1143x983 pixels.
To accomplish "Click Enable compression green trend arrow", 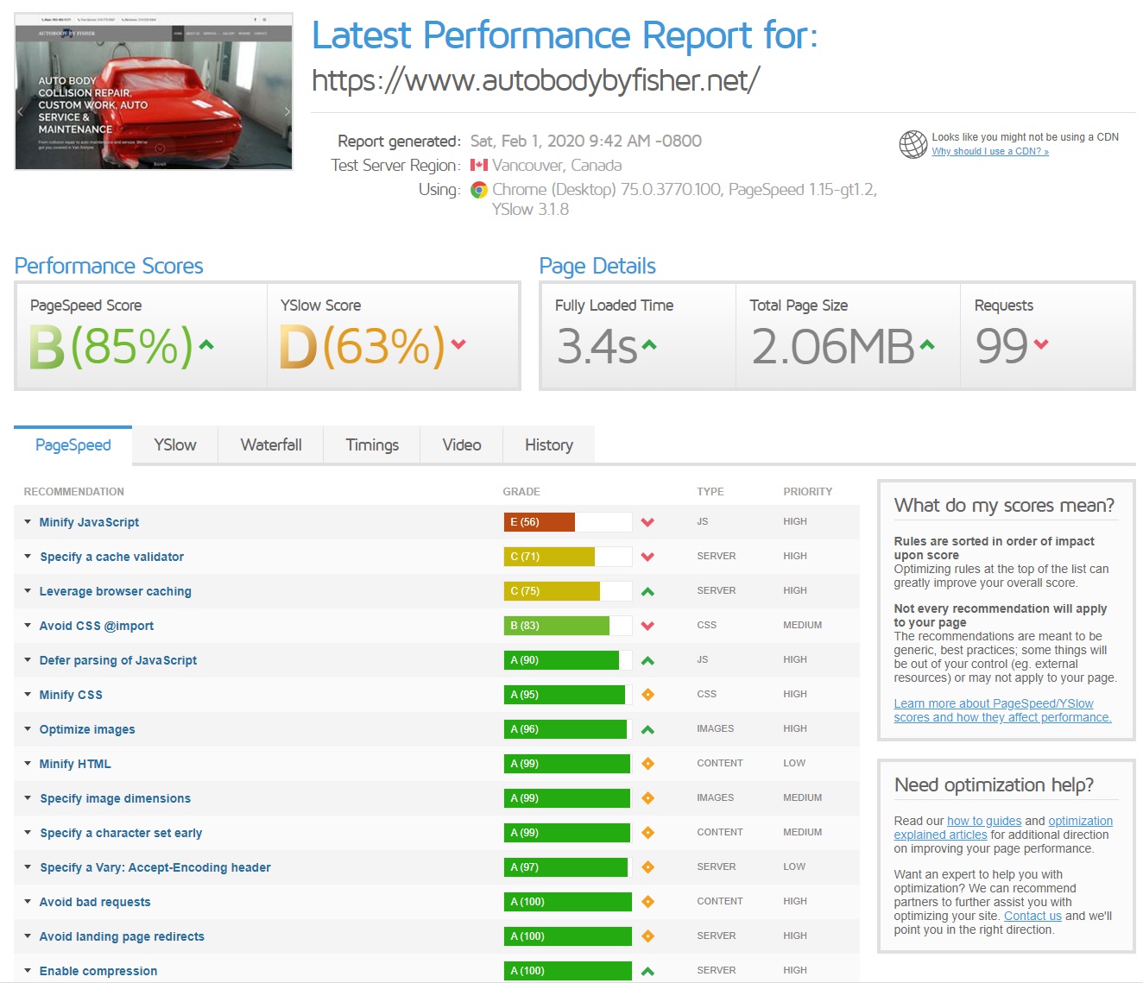I will [x=647, y=971].
